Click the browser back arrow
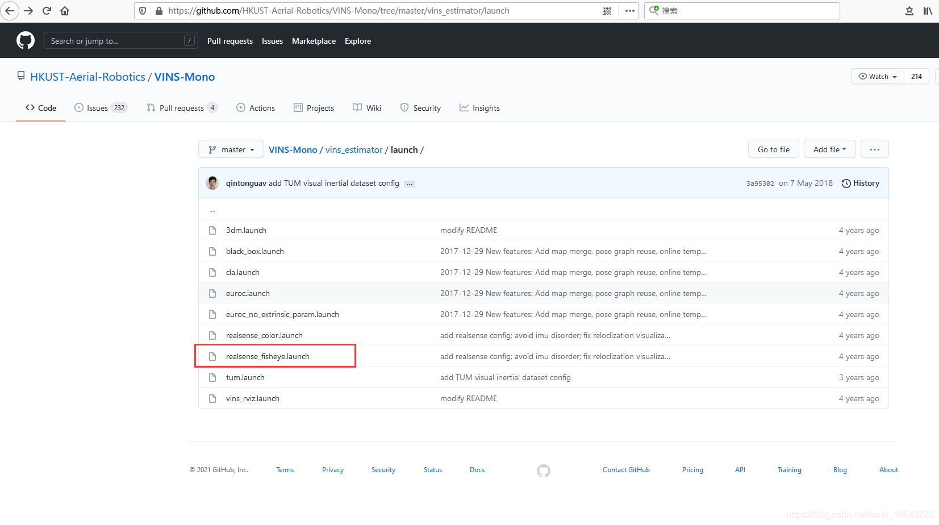 (x=10, y=11)
